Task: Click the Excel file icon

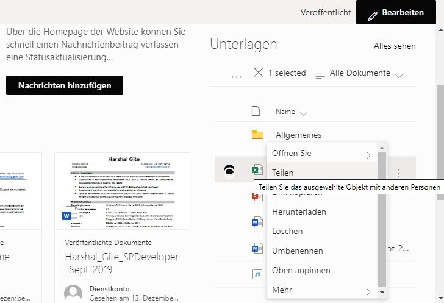Action: 257,170
